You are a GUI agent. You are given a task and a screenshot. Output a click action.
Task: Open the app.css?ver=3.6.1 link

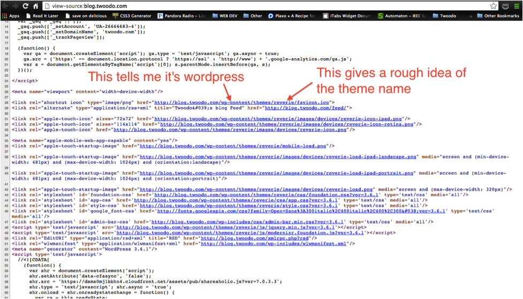tap(236, 200)
